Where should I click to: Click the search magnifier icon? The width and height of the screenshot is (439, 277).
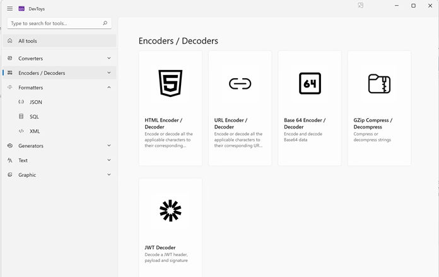point(105,23)
